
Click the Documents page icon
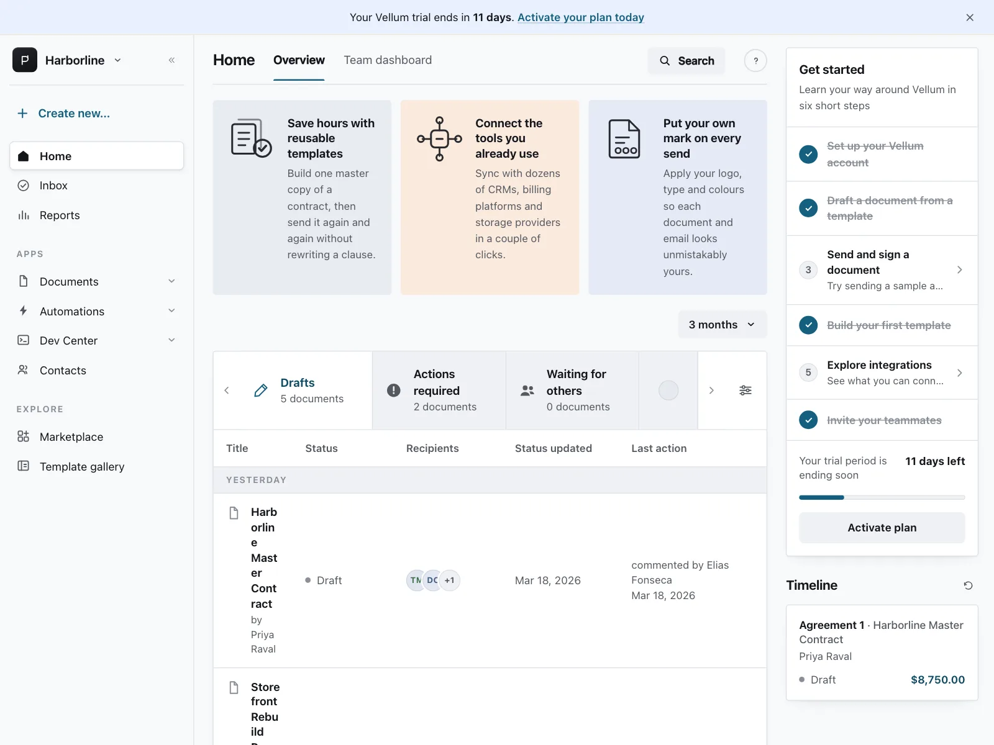pyautogui.click(x=24, y=281)
